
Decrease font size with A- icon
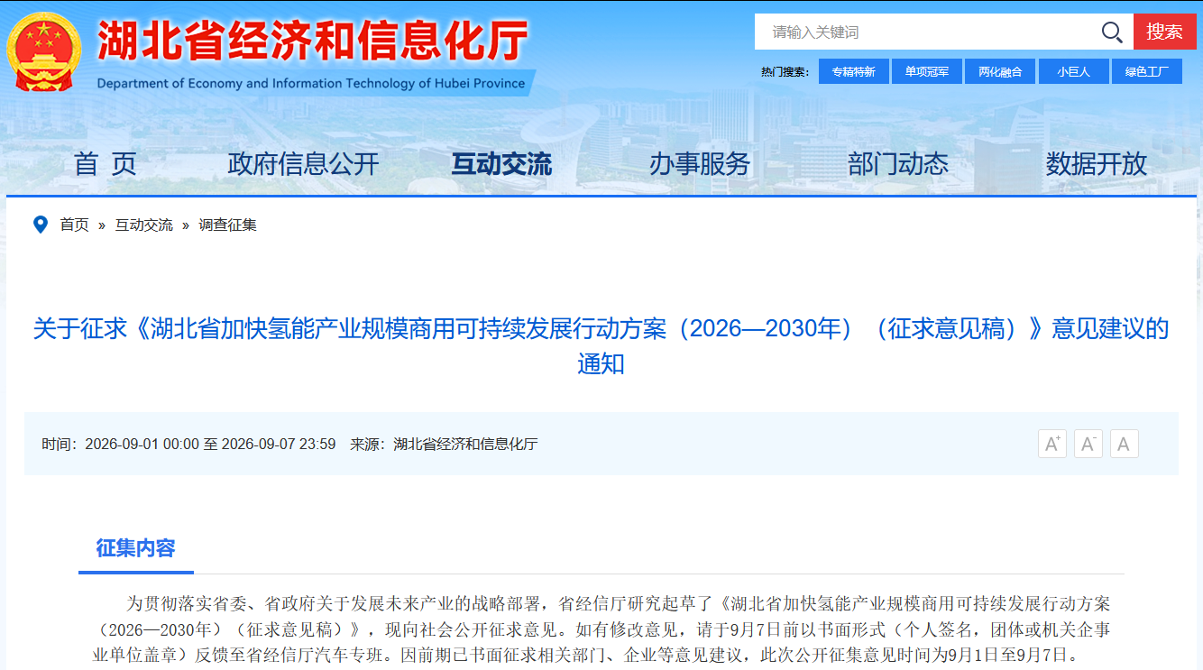coord(1088,444)
